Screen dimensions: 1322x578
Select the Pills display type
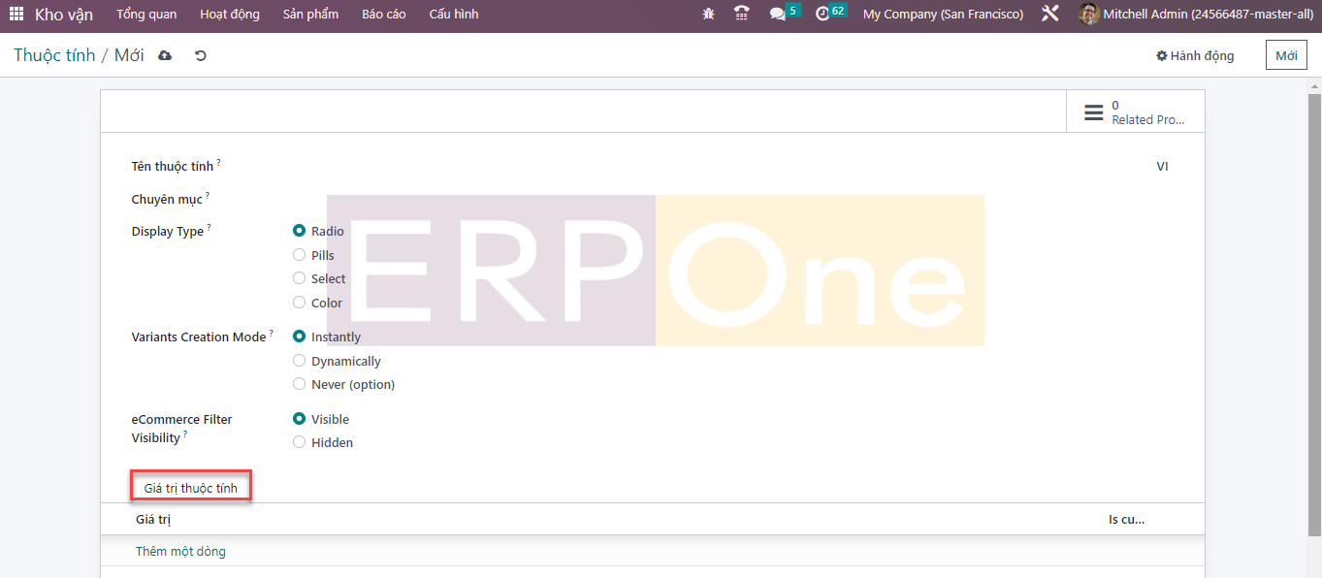[300, 255]
